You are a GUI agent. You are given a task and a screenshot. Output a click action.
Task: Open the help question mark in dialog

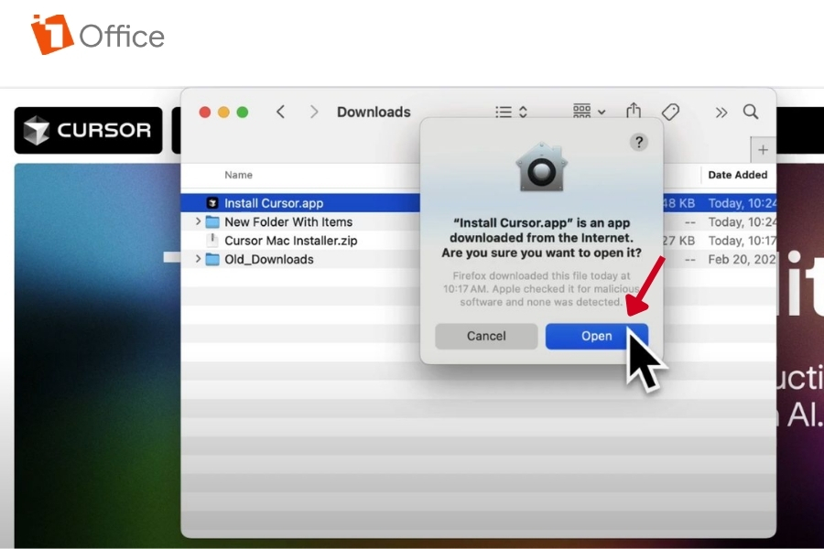(638, 142)
